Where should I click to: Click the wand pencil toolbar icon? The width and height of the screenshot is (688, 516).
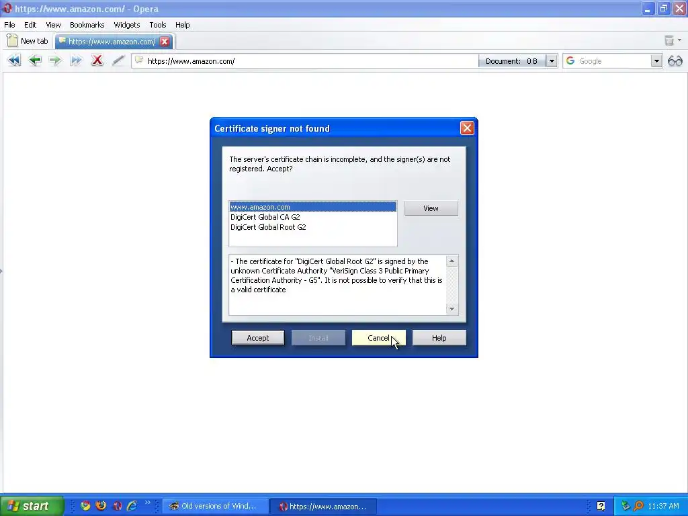click(x=118, y=60)
